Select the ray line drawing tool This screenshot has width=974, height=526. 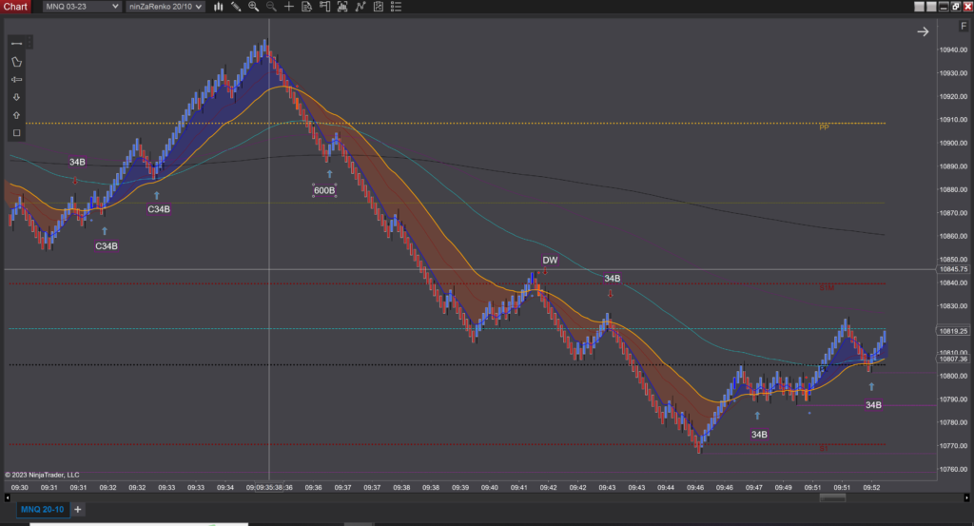click(17, 80)
